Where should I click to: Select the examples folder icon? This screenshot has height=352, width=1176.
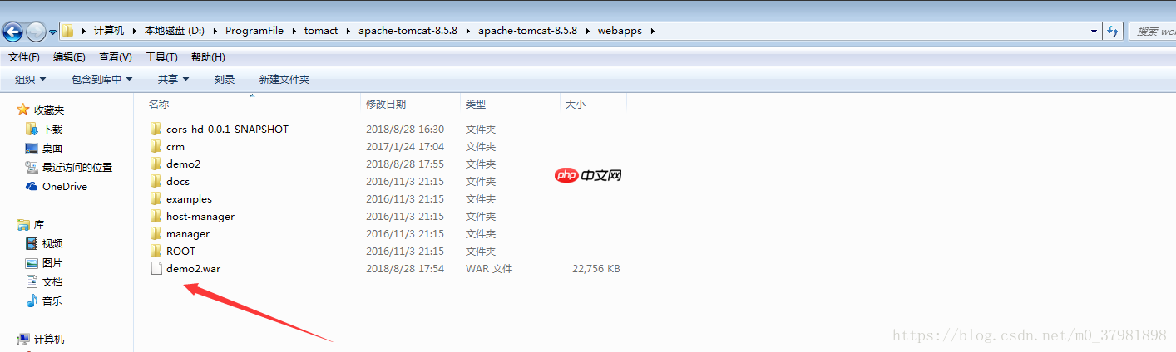tap(156, 198)
